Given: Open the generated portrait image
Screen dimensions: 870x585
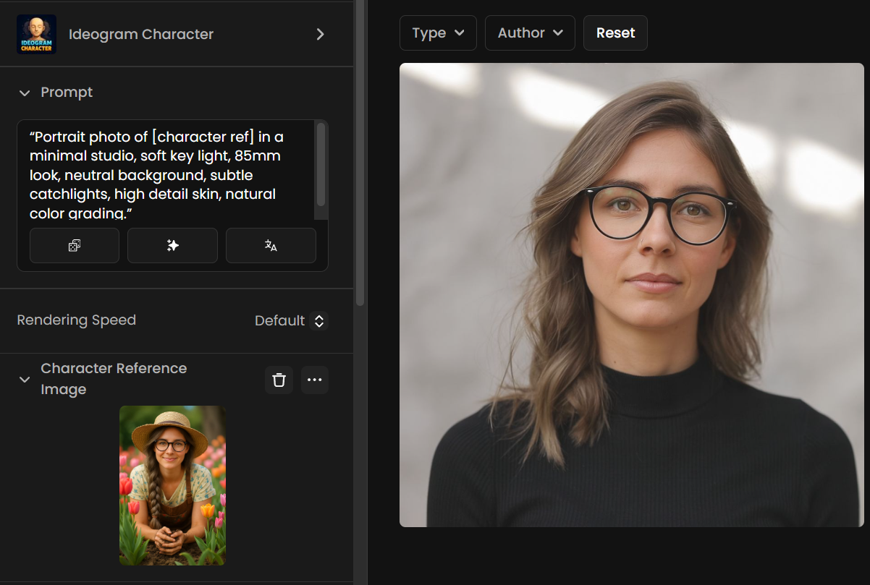Looking at the screenshot, I should click(x=632, y=295).
